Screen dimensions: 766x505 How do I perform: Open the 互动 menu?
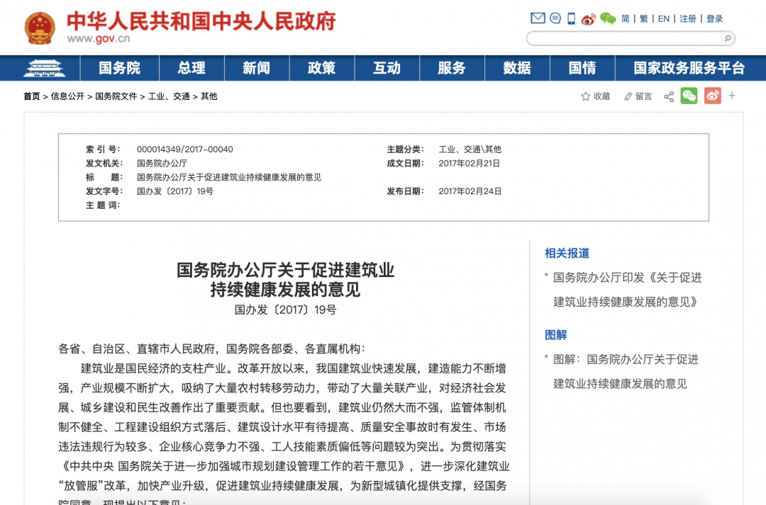click(x=387, y=68)
